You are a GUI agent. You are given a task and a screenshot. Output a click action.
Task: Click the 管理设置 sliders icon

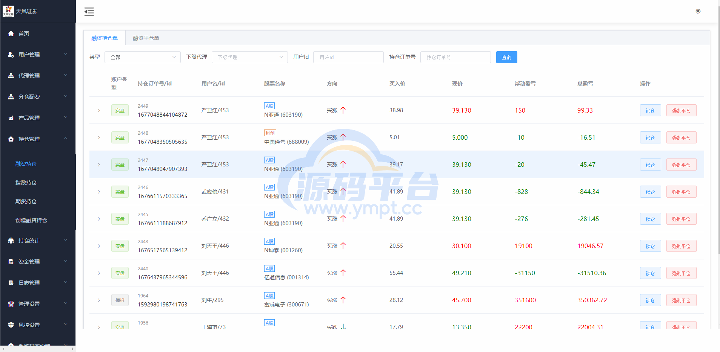(x=11, y=304)
